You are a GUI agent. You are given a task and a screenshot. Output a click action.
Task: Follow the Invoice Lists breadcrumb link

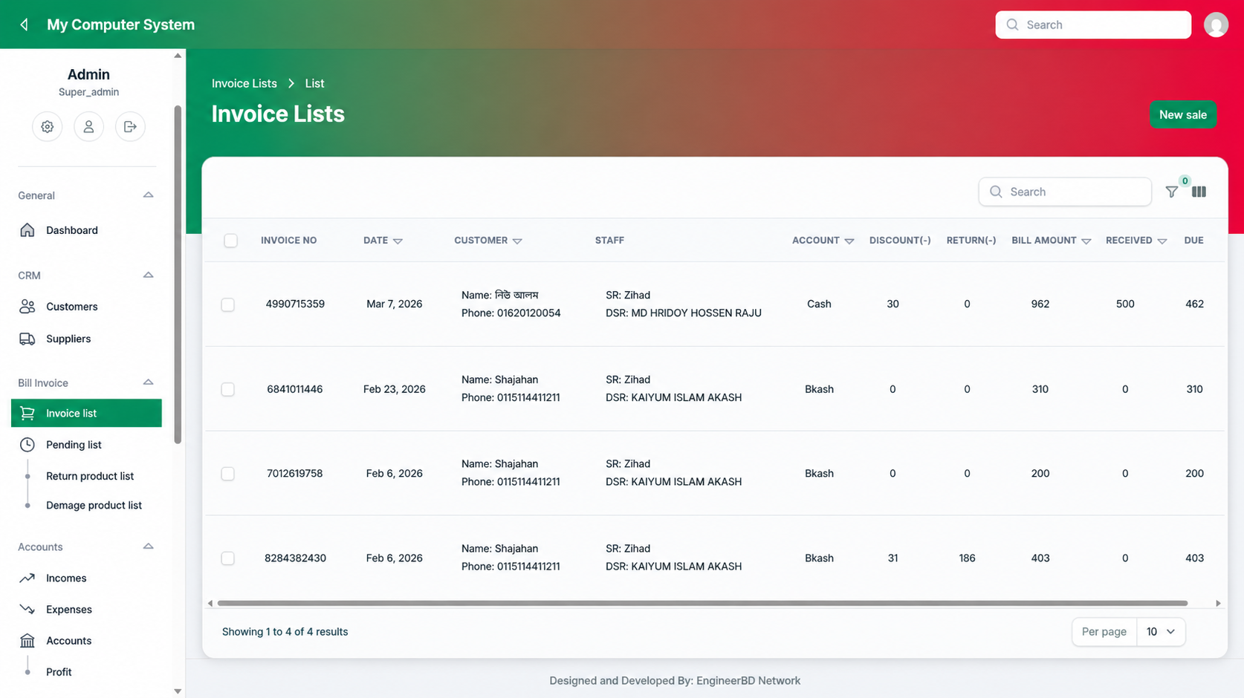[x=244, y=83]
